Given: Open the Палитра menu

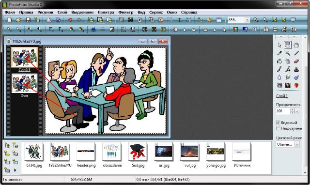Looking at the screenshot, I should pos(106,12).
